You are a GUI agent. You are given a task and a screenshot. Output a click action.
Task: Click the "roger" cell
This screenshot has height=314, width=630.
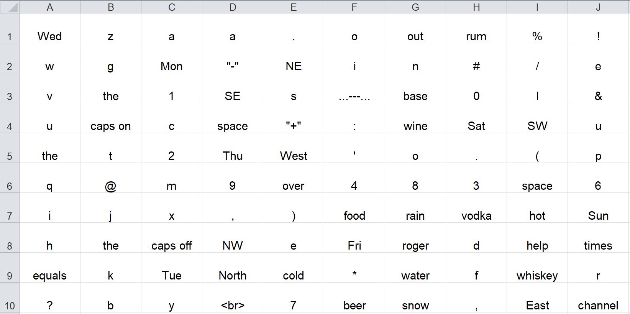click(x=415, y=238)
